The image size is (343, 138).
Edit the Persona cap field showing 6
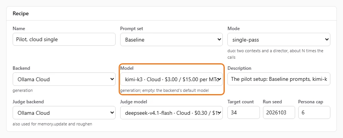[314, 112]
